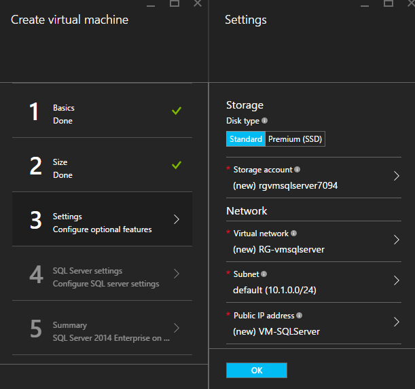Viewport: 415px width, 389px height.
Task: Open step 3 Settings
Action: (x=102, y=219)
